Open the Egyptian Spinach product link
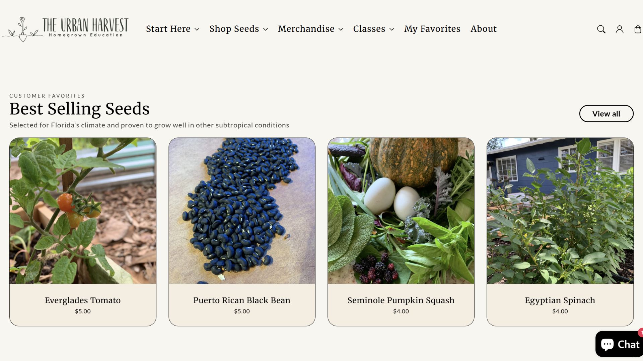This screenshot has width=643, height=361. click(560, 300)
